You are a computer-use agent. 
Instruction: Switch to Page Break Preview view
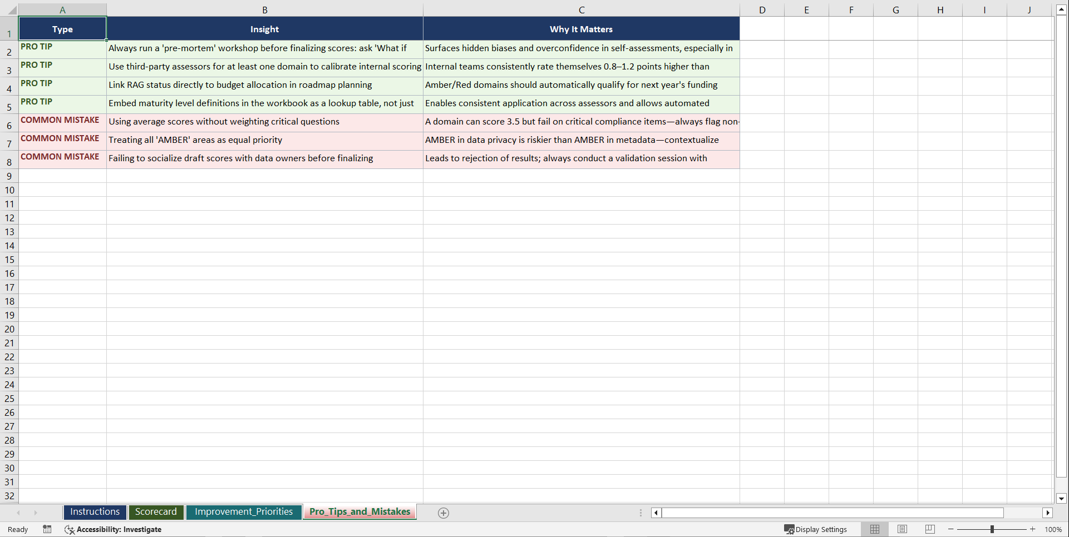point(929,529)
